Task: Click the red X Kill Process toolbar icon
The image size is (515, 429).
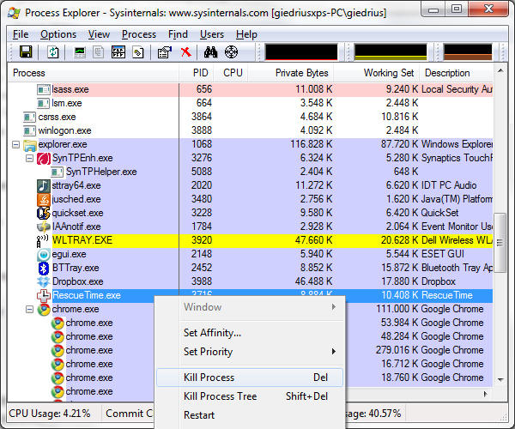Action: click(185, 52)
